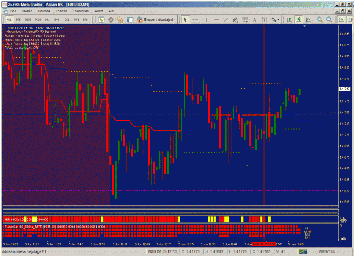Select the text label tool
The width and height of the screenshot is (354, 256).
coord(264,20)
